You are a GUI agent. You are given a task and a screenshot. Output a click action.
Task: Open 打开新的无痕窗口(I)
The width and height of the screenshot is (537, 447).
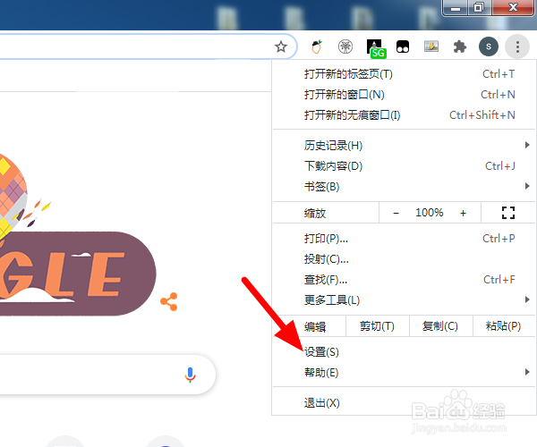point(405,115)
